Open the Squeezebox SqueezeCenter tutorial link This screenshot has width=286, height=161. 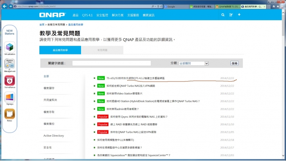point(134,155)
